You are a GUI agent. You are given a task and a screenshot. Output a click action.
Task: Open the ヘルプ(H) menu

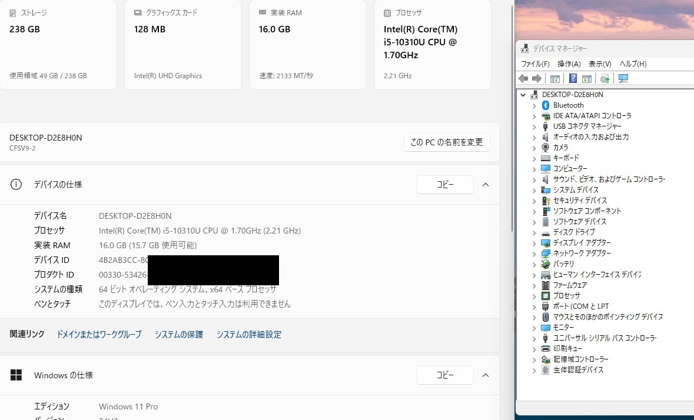click(633, 64)
